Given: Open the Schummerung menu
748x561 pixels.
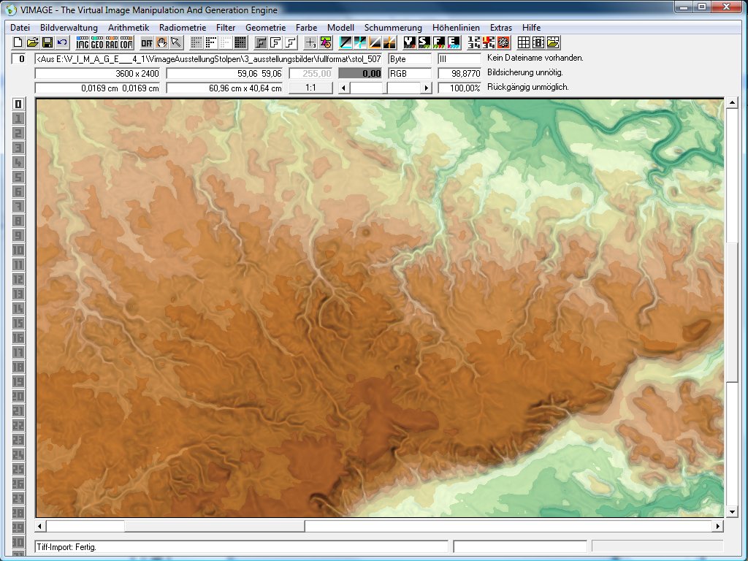Looking at the screenshot, I should (x=393, y=27).
